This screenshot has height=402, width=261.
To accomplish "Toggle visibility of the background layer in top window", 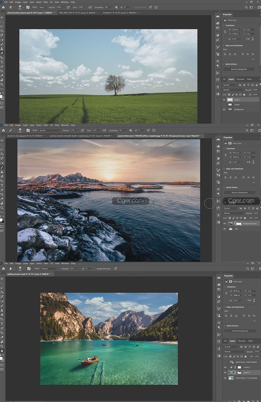I will click(224, 109).
